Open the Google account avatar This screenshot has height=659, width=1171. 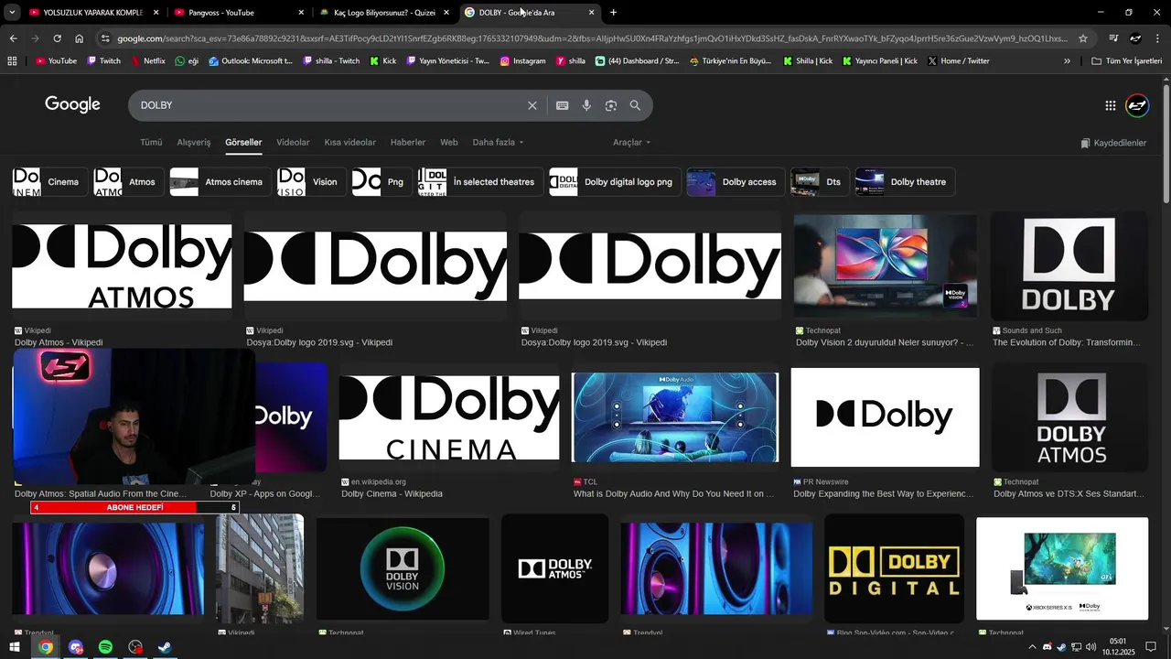[1137, 105]
